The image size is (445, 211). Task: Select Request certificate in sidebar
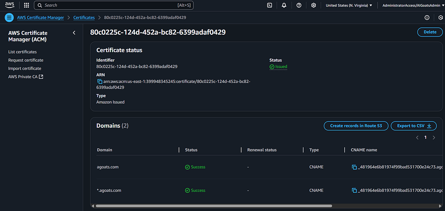coord(26,60)
